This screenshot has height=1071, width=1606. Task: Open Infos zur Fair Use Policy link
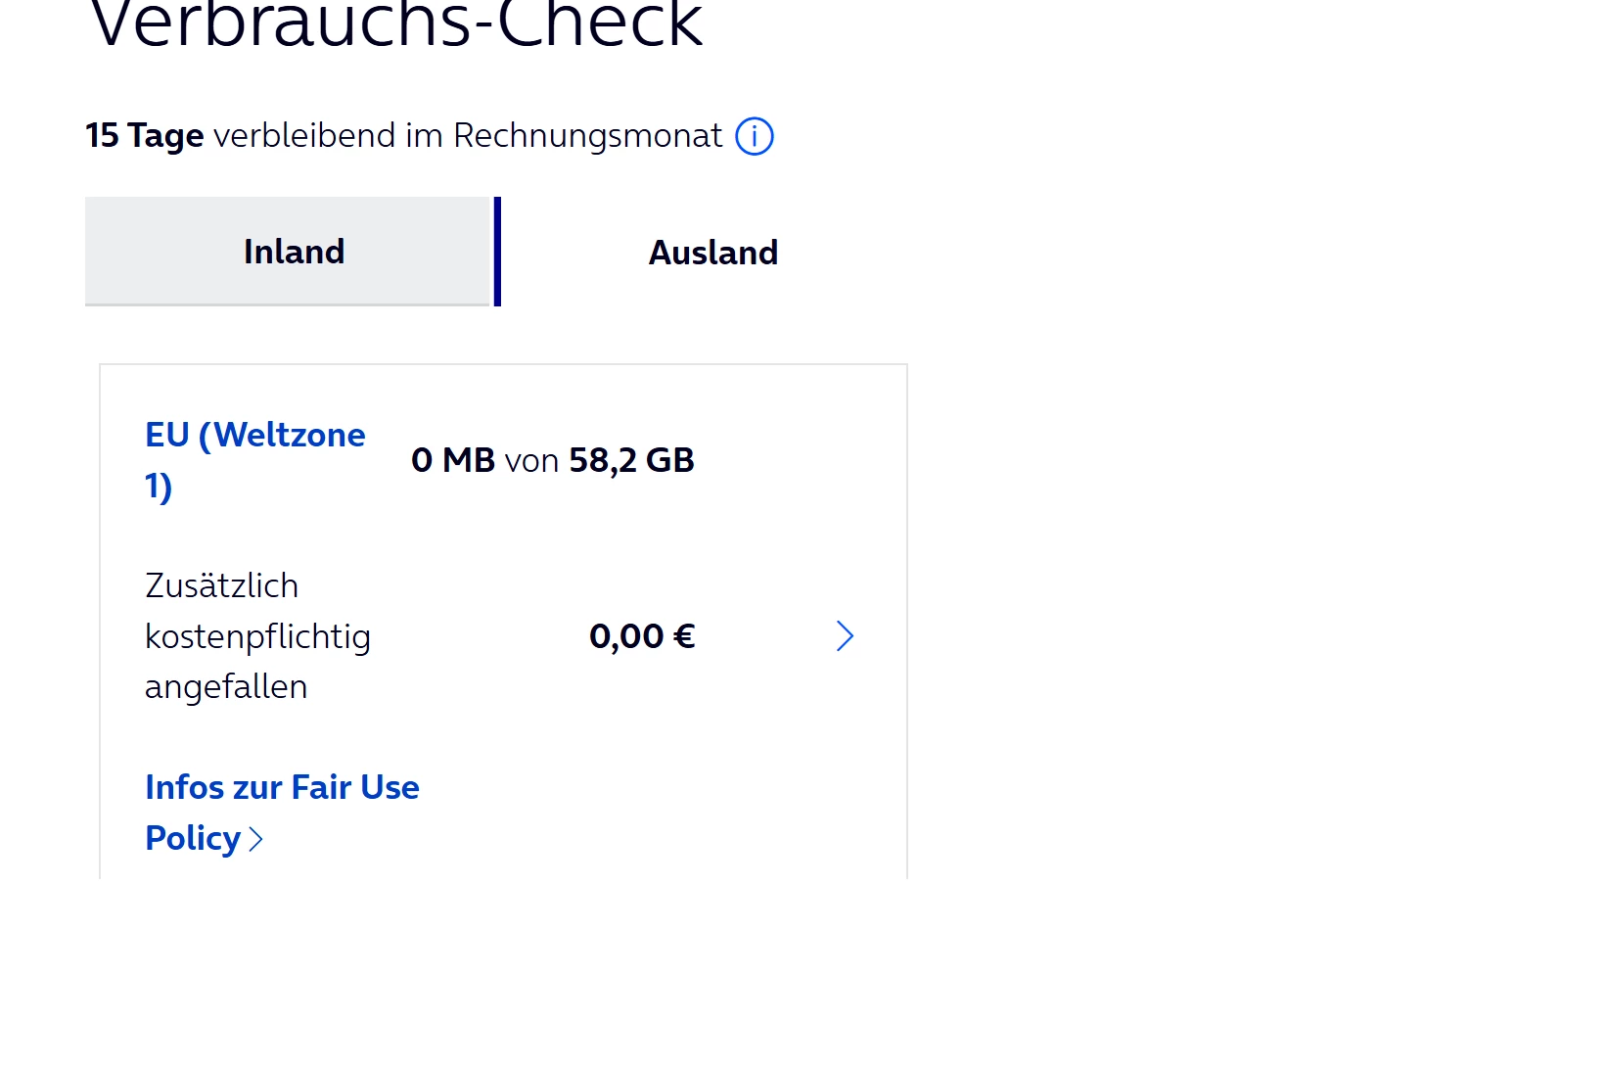coord(282,788)
